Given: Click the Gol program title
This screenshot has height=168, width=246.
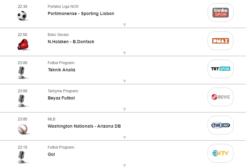Looking at the screenshot, I should pos(51,154).
